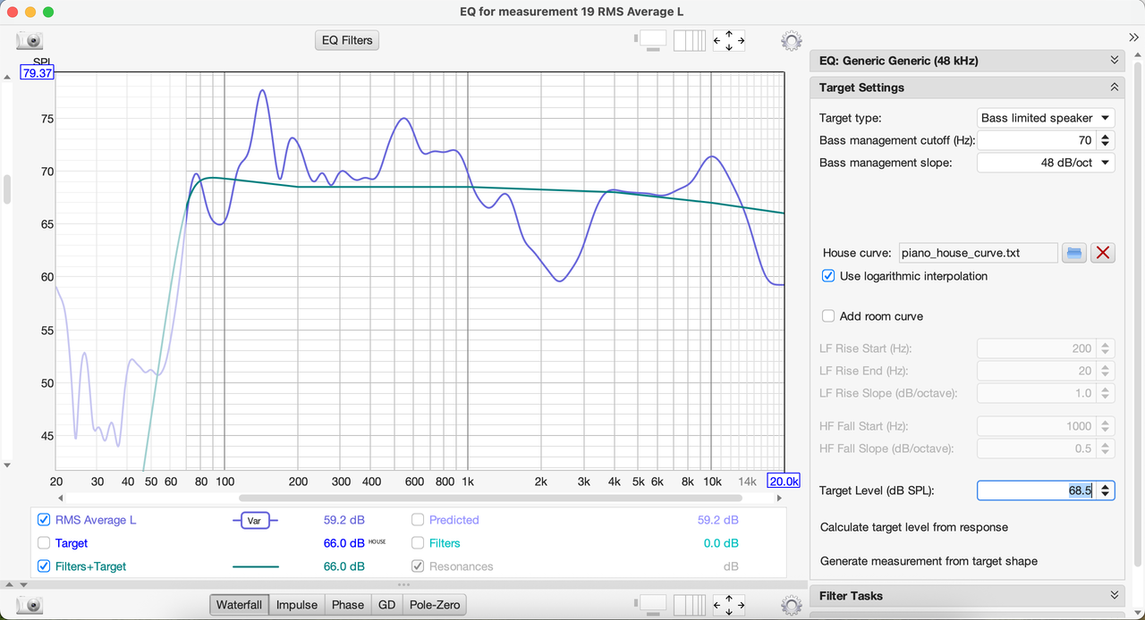1145x620 pixels.
Task: Hide the RMS Average L trace
Action: 44,520
